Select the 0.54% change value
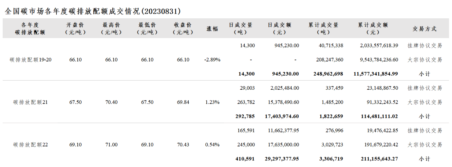 tap(212, 145)
